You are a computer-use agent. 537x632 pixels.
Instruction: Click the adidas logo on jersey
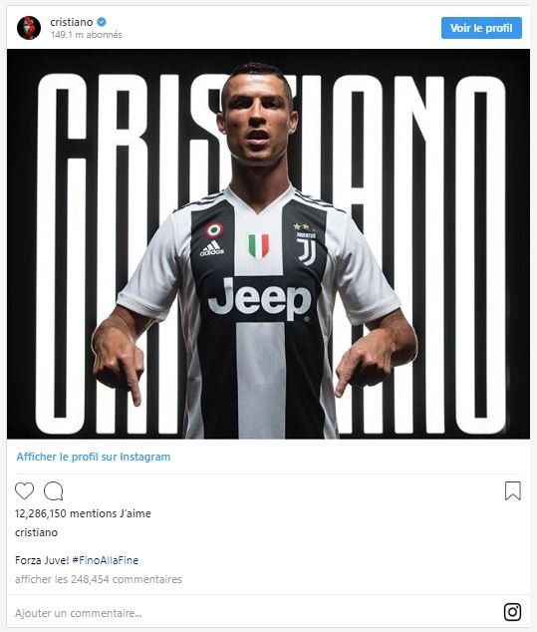[x=212, y=248]
